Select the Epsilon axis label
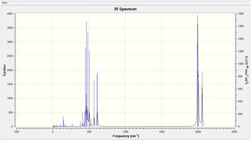Image resolution: width=251 pixels, height=160 pixels. point(5,70)
